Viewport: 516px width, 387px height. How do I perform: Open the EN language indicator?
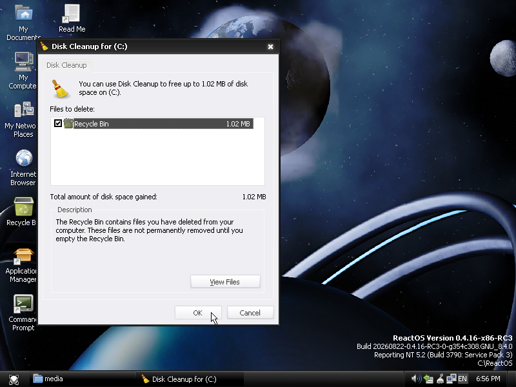(462, 379)
